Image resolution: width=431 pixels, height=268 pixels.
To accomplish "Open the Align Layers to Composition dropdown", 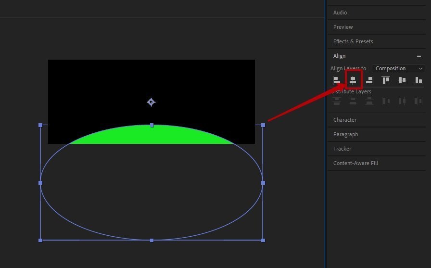I will pos(398,68).
